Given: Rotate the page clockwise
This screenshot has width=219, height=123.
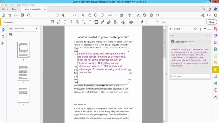Looking at the screenshot, I should point(157,15).
